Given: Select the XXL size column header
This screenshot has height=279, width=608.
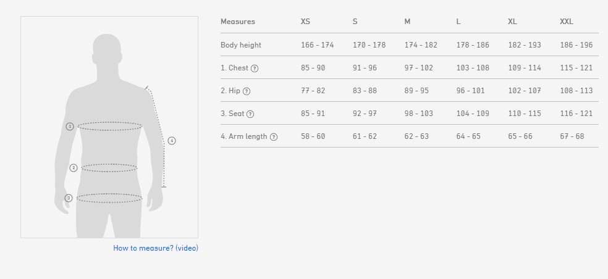Looking at the screenshot, I should point(567,22).
